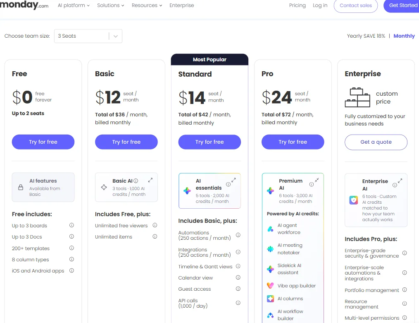The height and width of the screenshot is (323, 419).
Task: Click the AI features locked card
Action: [x=43, y=187]
